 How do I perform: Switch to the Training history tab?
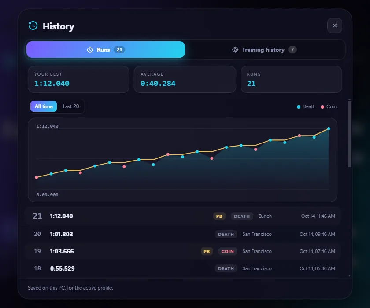264,50
